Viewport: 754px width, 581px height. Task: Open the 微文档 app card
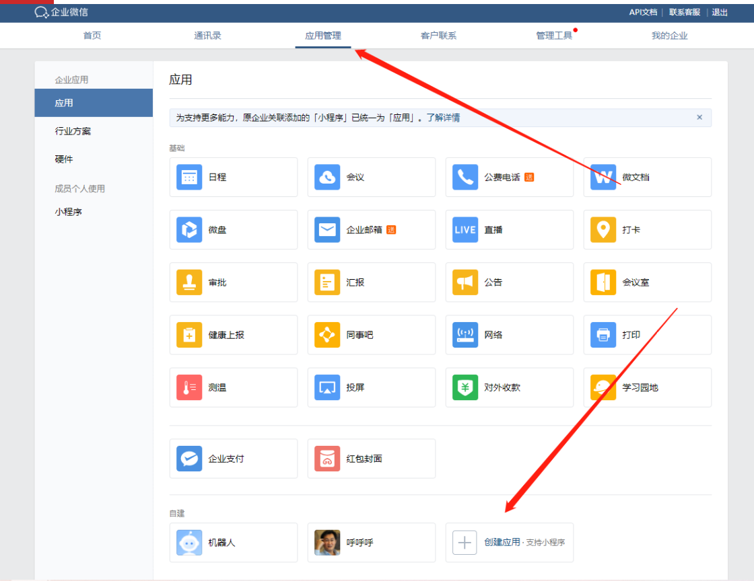(x=647, y=177)
